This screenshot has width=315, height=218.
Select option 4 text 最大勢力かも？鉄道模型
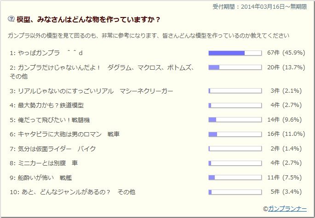[53, 106]
